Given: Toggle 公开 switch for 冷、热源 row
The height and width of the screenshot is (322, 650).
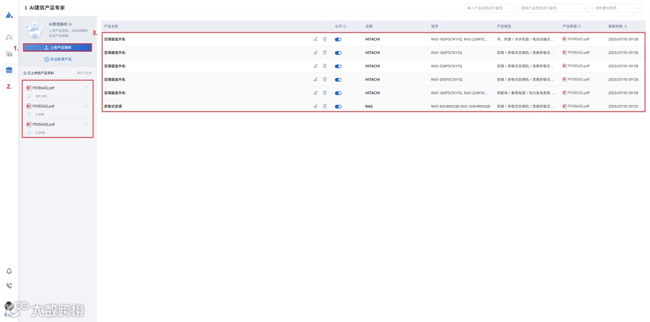Looking at the screenshot, I should click(x=338, y=40).
